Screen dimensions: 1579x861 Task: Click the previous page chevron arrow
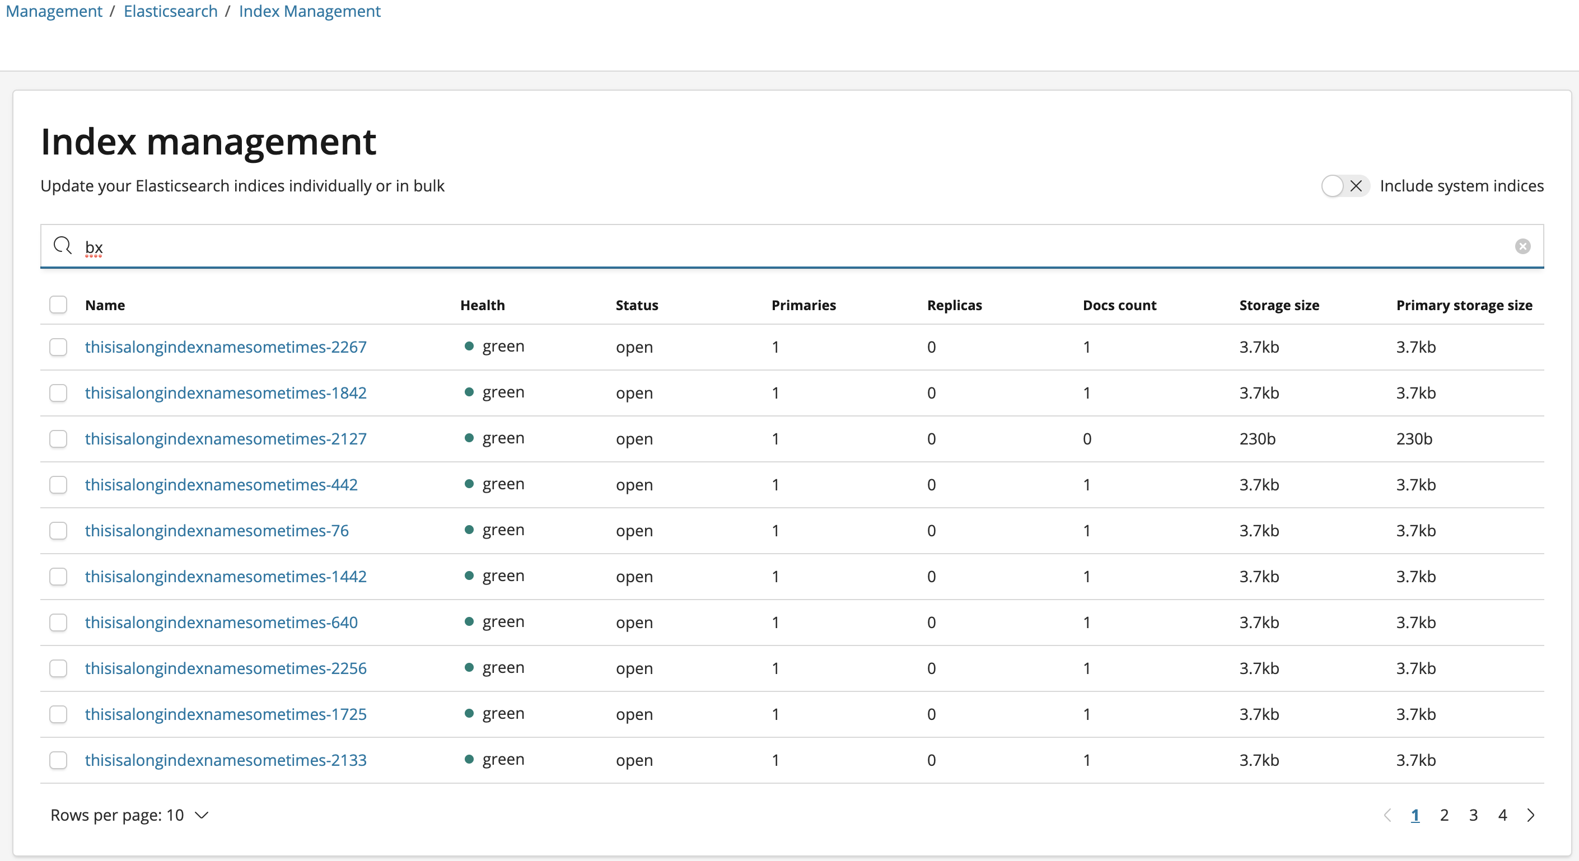(x=1388, y=815)
